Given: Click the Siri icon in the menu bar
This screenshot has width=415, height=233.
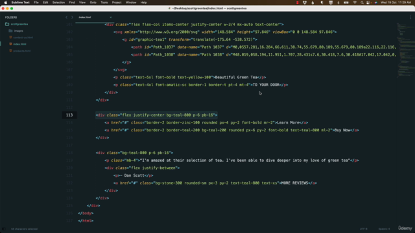Looking at the screenshot, I should (x=376, y=3).
